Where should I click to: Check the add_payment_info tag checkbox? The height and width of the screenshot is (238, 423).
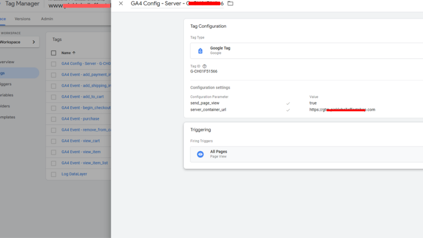click(x=54, y=75)
